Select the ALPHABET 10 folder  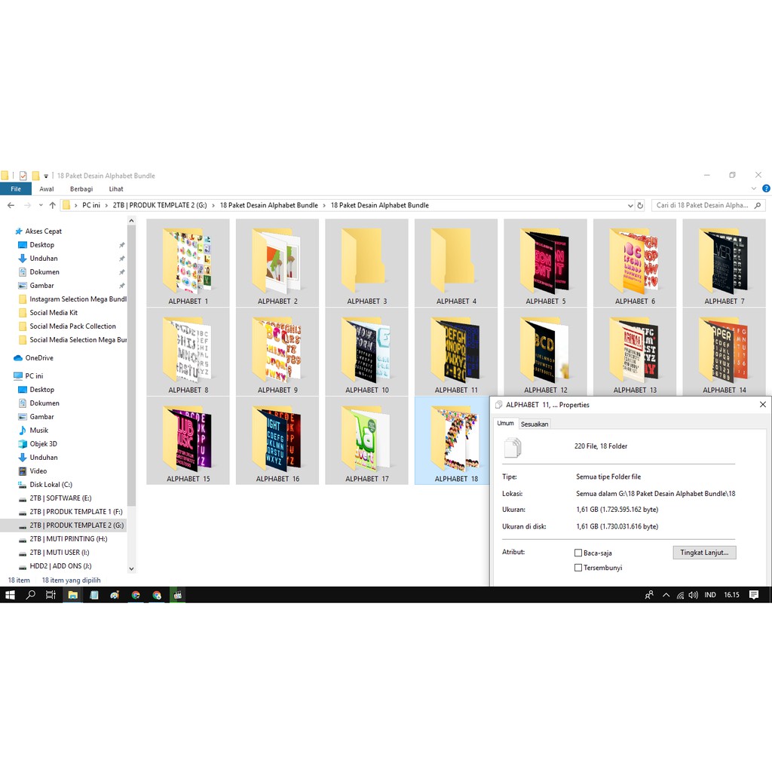(x=367, y=352)
